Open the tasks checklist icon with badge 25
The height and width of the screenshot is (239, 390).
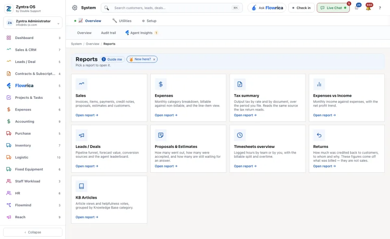[357, 8]
